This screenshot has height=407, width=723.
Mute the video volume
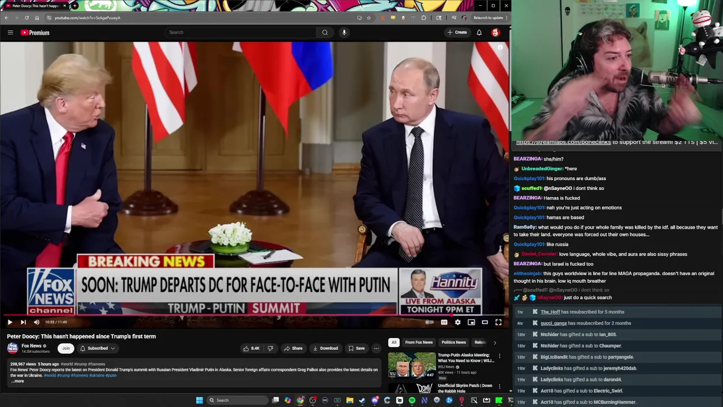pos(37,322)
